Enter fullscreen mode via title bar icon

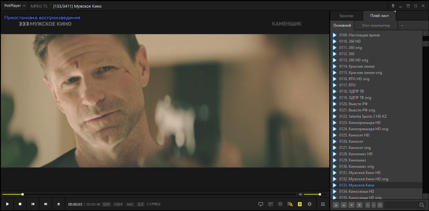pos(416,6)
